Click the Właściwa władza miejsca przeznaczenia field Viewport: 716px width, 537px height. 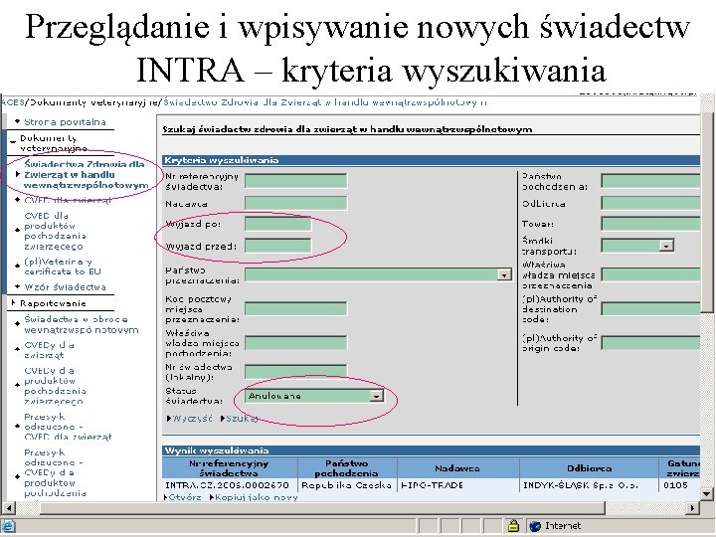[650, 274]
